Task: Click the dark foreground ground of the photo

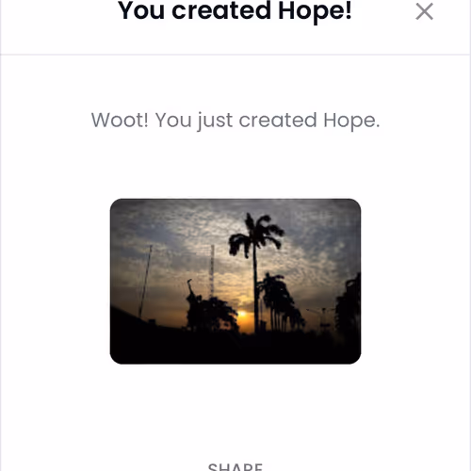Action: point(235,349)
